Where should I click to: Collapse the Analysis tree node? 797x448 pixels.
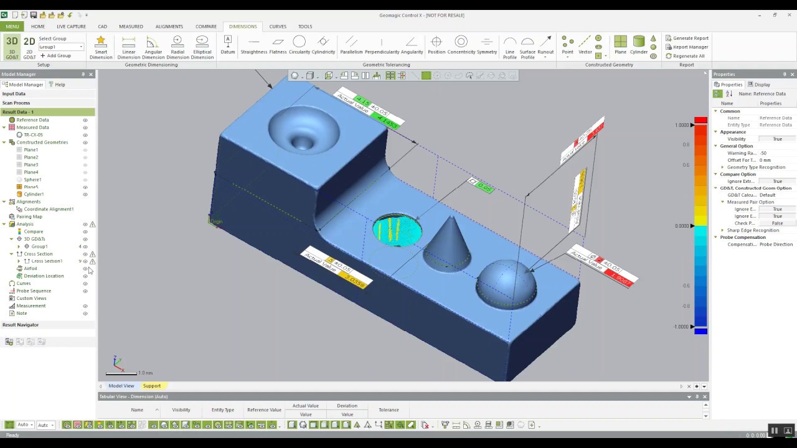pyautogui.click(x=4, y=224)
